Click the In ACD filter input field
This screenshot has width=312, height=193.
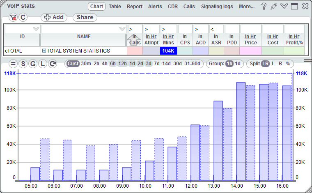pos(201,29)
